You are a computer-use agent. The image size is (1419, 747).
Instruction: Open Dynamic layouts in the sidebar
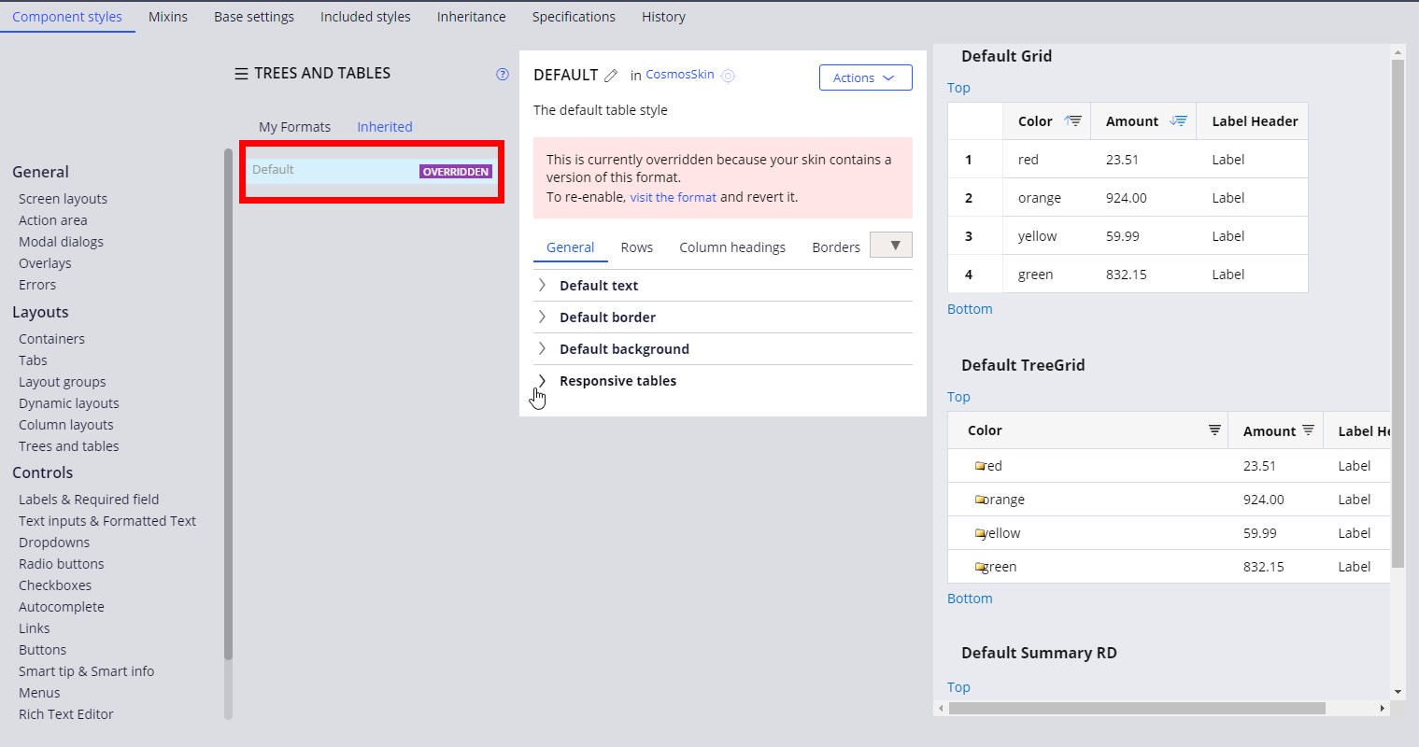[69, 403]
